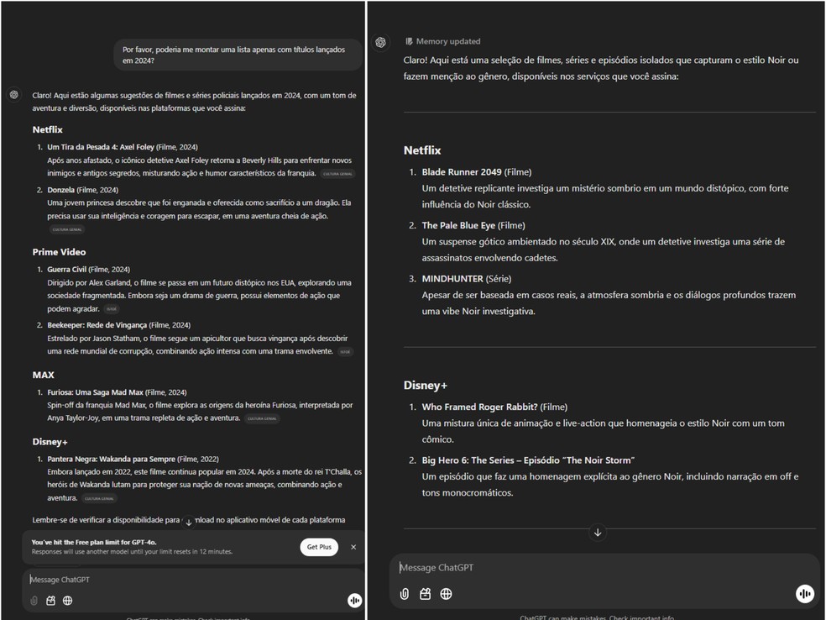Select the globe icon in the right message bar
Viewport: 826px width, 620px height.
pos(446,594)
